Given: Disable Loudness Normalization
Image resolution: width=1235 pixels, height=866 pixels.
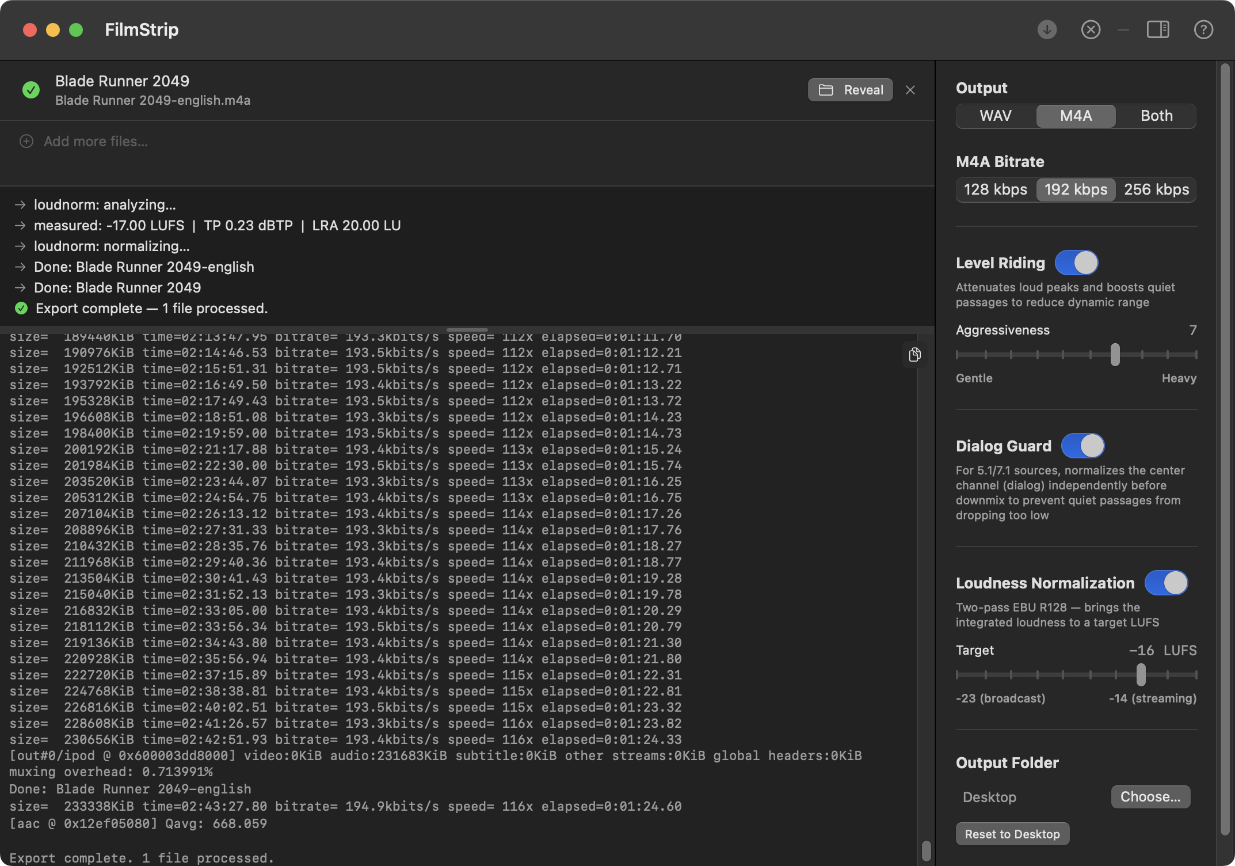Looking at the screenshot, I should coord(1167,583).
